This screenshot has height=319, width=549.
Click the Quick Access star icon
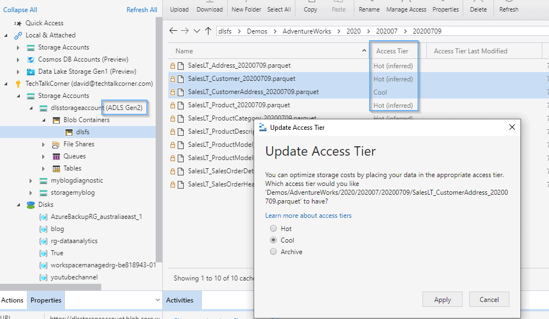[18, 24]
